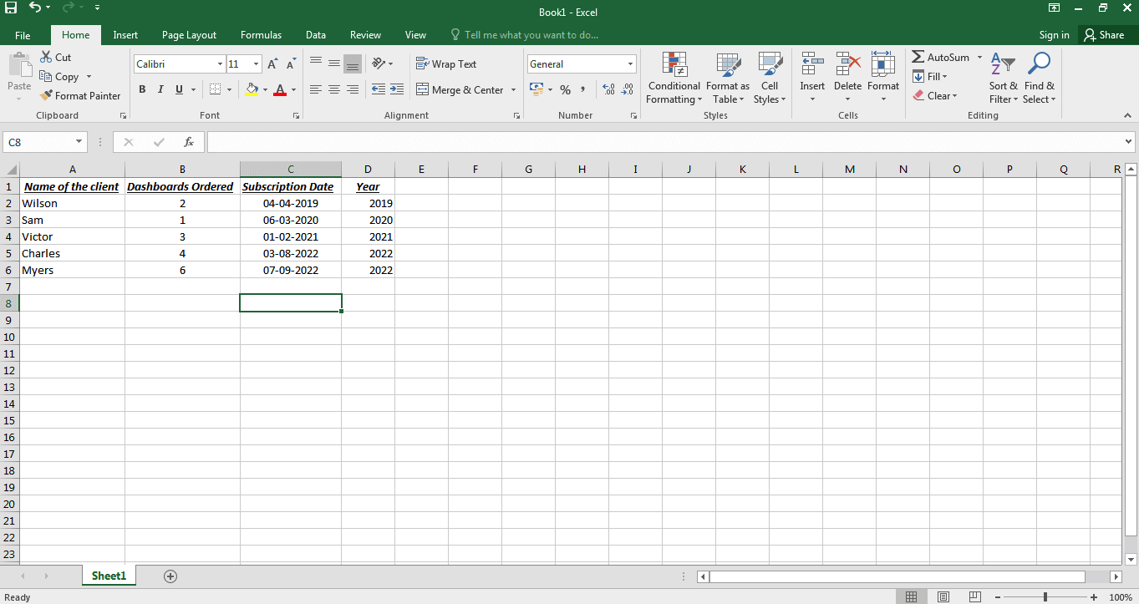Click the Orientation text angle icon
Viewport: 1139px width, 604px height.
click(x=379, y=63)
